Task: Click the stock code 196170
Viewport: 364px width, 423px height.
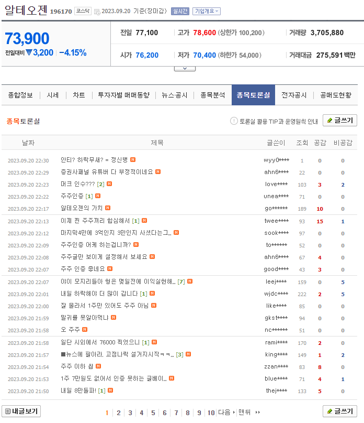Action: [x=61, y=12]
